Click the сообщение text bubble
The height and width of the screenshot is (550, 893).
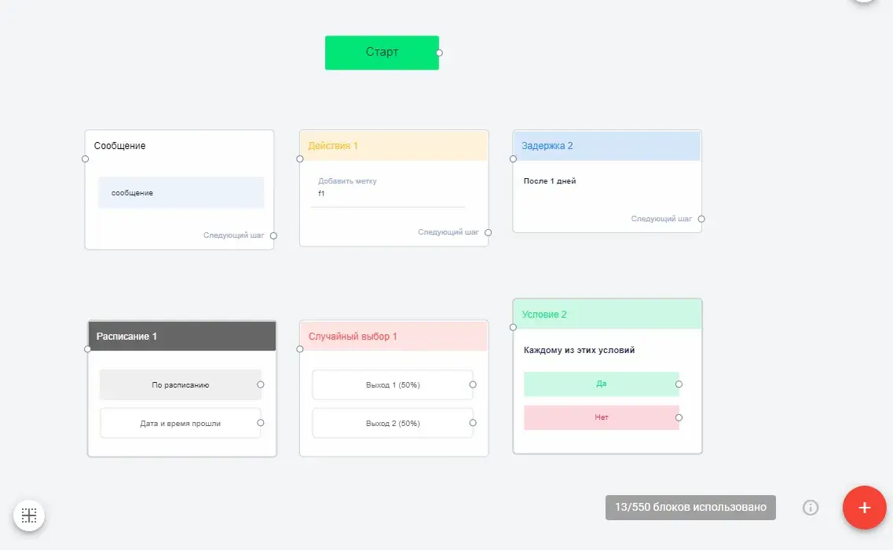181,193
